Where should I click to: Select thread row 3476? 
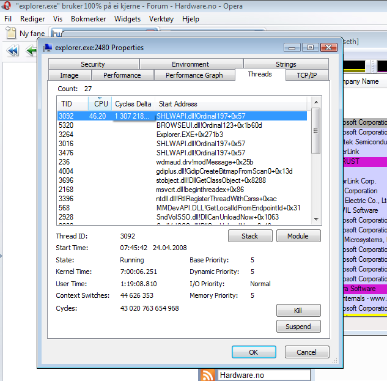182,153
